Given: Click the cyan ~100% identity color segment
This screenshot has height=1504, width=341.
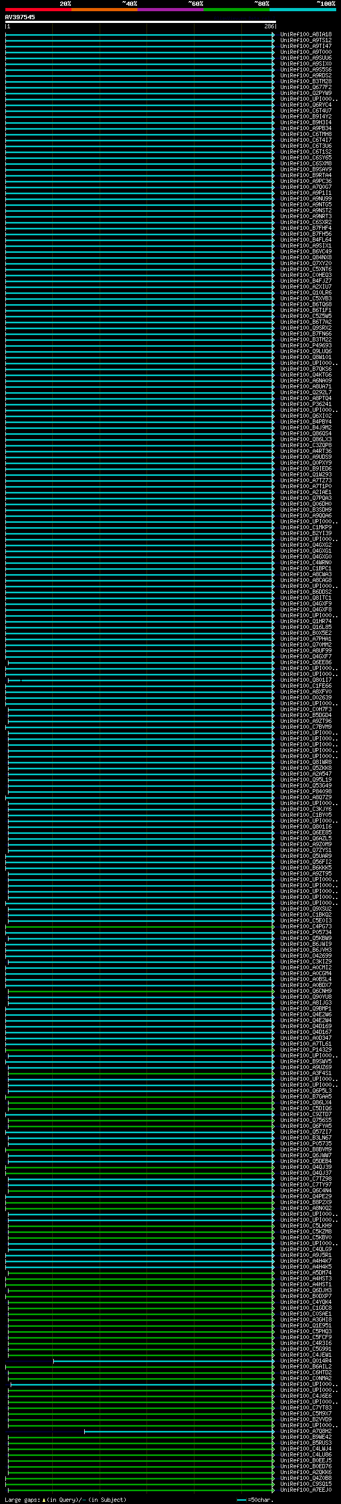Looking at the screenshot, I should pos(303,10).
